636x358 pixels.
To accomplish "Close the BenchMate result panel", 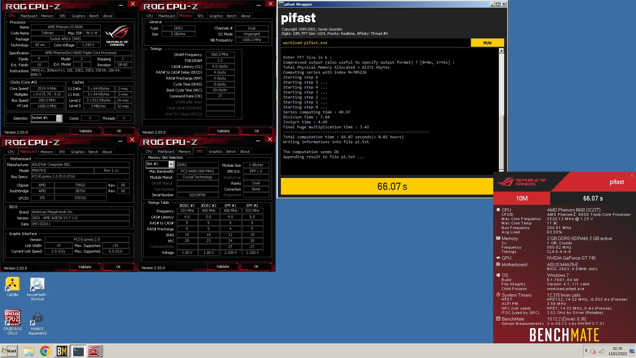I will tap(632, 176).
